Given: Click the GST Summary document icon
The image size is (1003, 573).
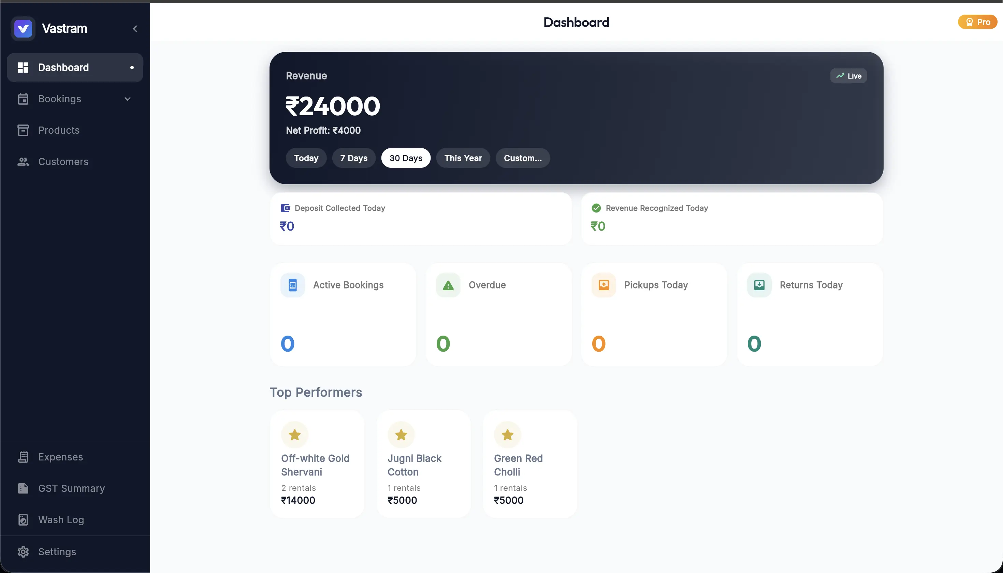Looking at the screenshot, I should point(23,488).
